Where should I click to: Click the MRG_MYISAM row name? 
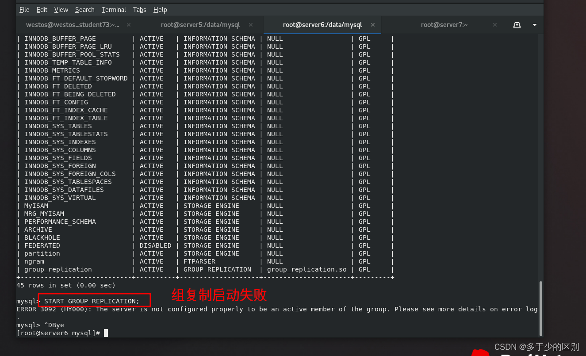coord(44,214)
